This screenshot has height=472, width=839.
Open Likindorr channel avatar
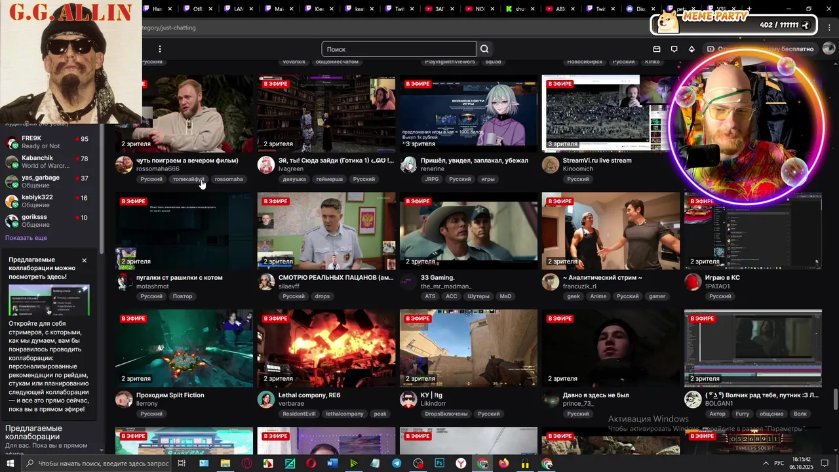tap(408, 399)
